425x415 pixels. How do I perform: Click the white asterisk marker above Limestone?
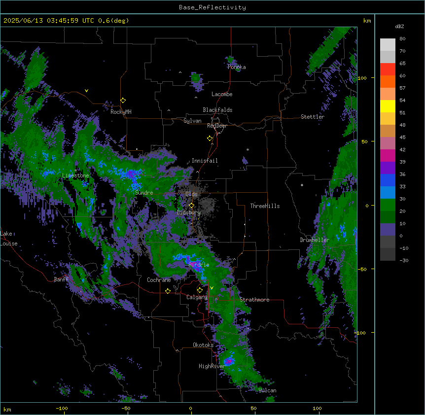pos(76,171)
